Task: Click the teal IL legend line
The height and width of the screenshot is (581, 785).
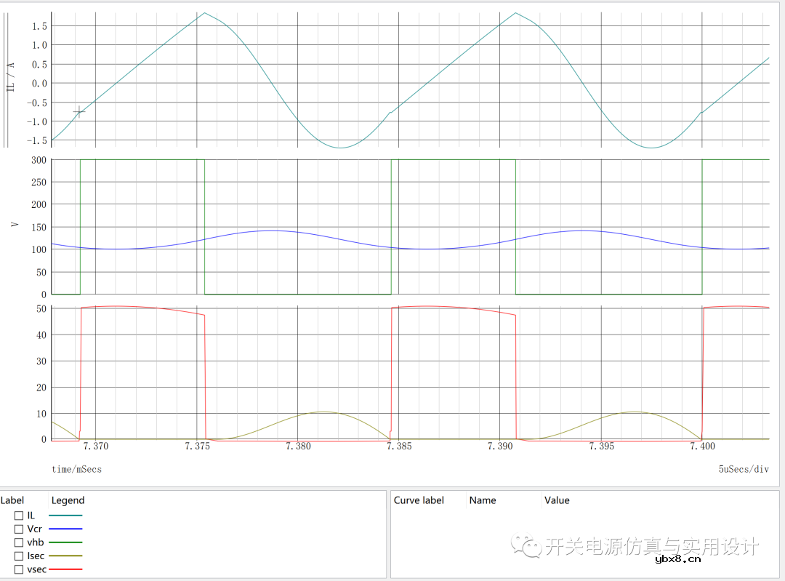Action: (65, 515)
